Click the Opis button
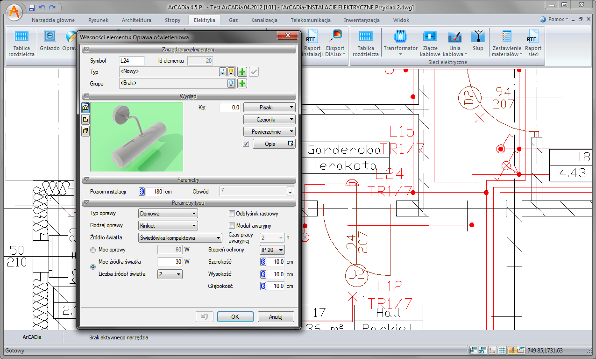596x359 pixels. tap(274, 144)
